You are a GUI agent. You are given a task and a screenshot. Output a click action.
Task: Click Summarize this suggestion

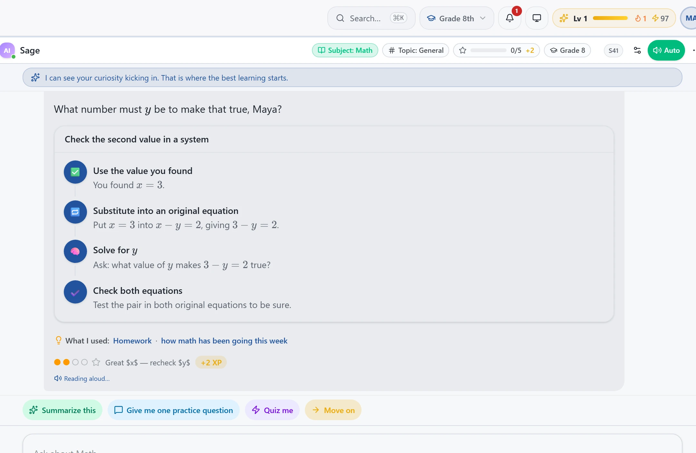63,410
